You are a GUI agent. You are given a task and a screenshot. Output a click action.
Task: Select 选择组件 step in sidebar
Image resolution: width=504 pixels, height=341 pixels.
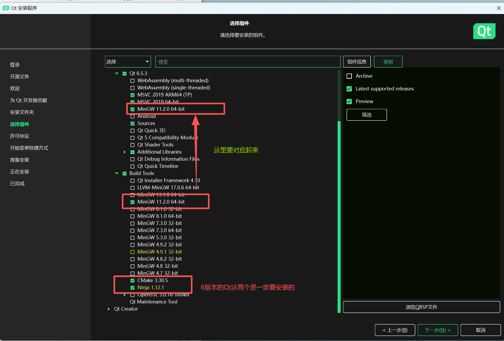pos(20,124)
